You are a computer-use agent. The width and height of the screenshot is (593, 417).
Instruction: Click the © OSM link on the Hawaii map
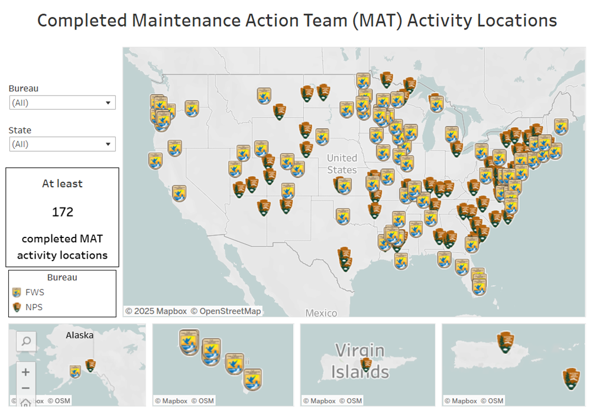click(203, 401)
